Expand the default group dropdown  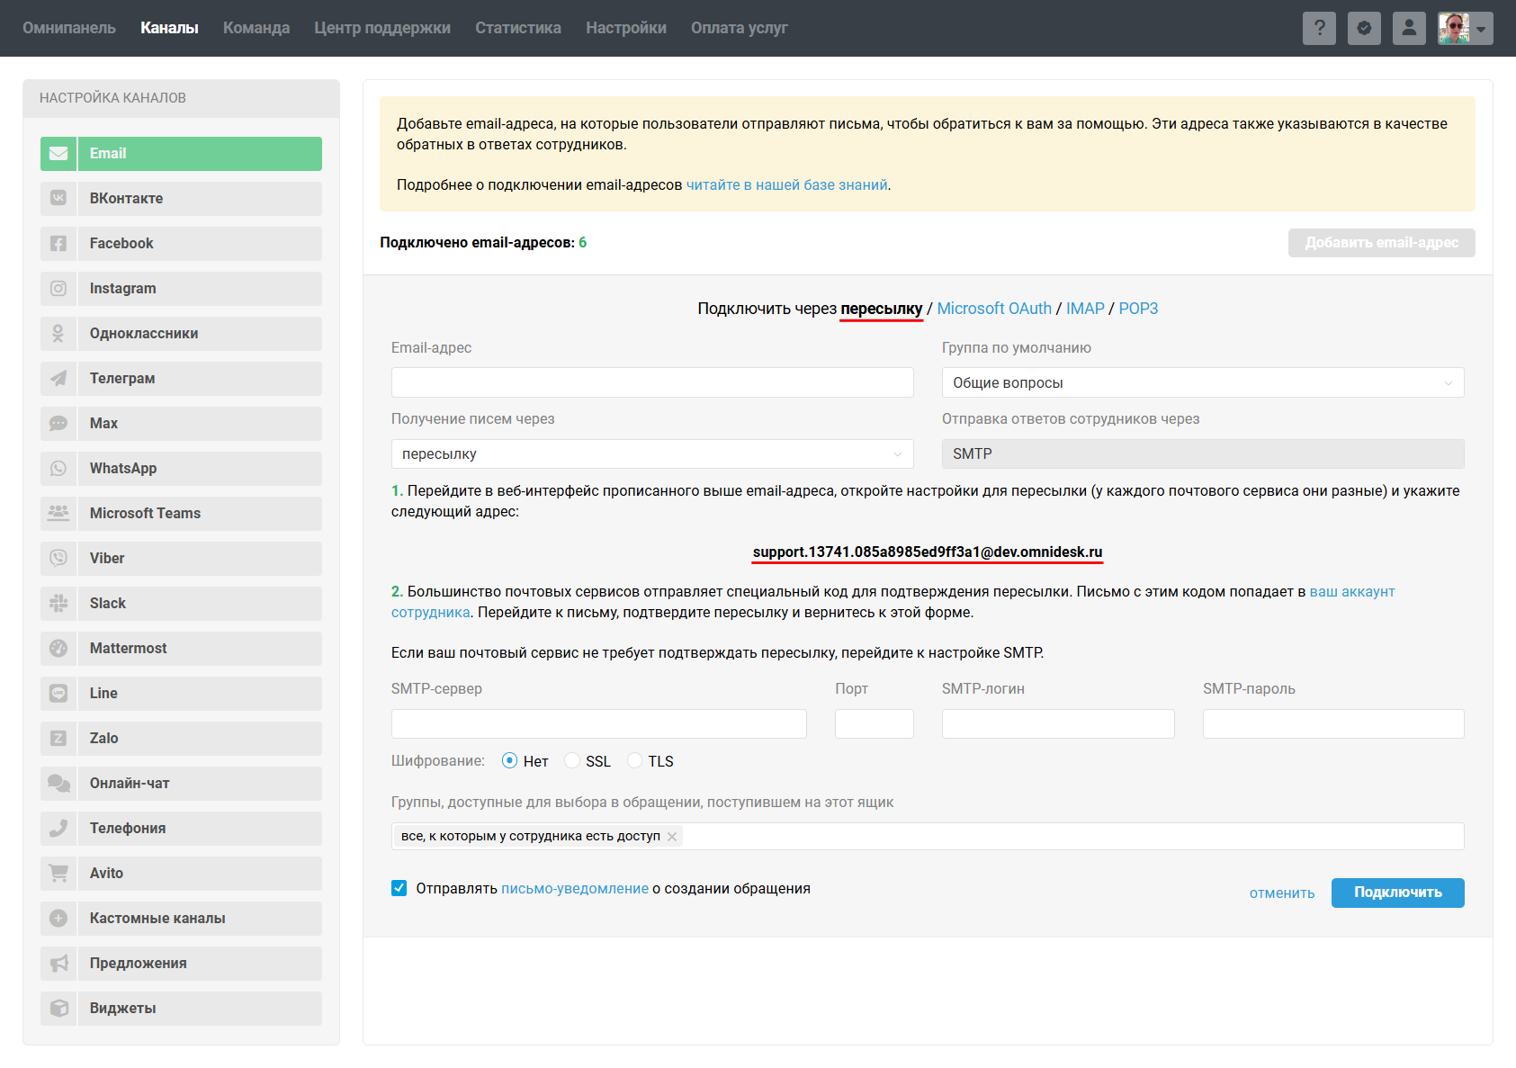pos(1202,382)
